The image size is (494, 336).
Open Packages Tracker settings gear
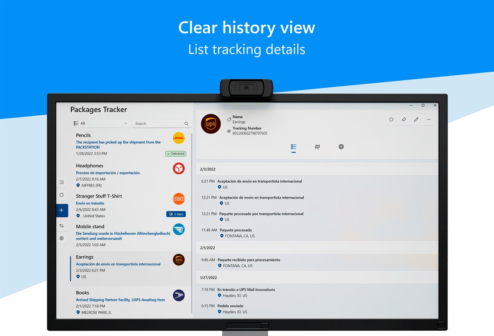click(x=62, y=238)
